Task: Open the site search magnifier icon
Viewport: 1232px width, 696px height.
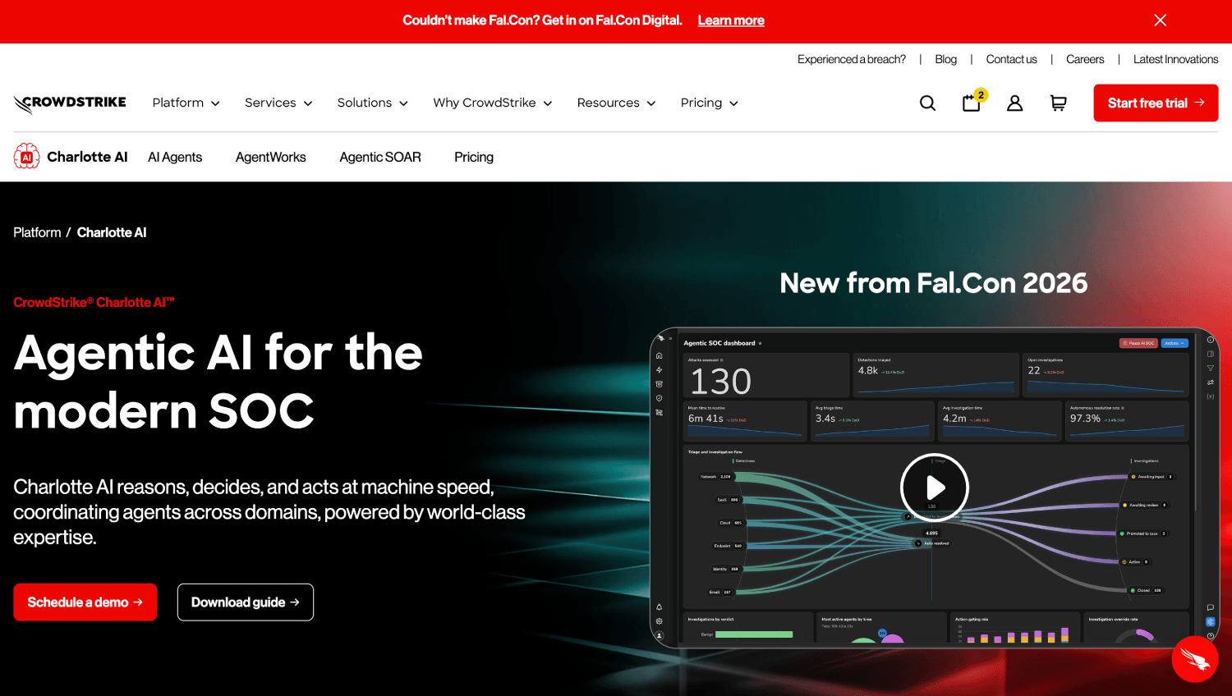Action: coord(927,103)
